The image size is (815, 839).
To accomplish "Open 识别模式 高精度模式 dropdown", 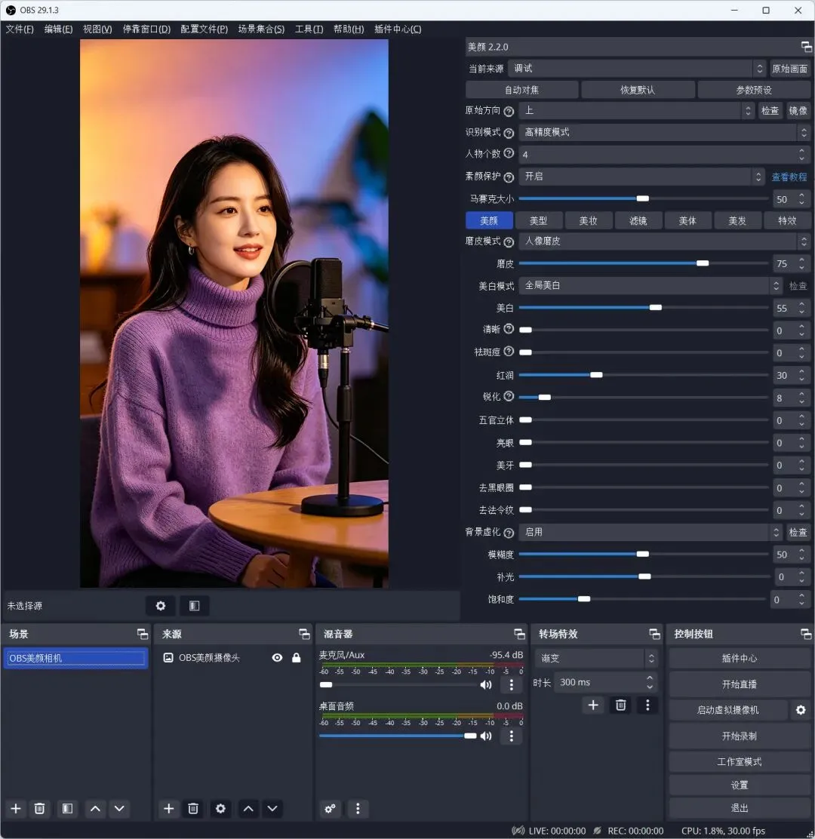I will point(664,132).
